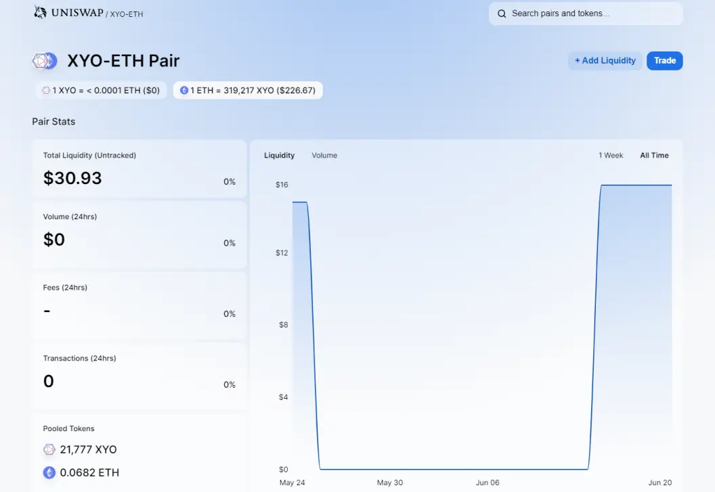Click the ETH icon in the price pill
Image resolution: width=715 pixels, height=492 pixels.
184,90
